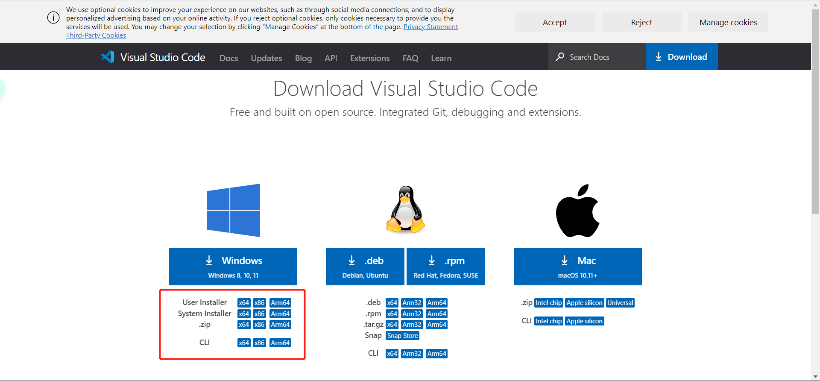Open the Updates menu item
Viewport: 820px width, 381px height.
click(266, 58)
